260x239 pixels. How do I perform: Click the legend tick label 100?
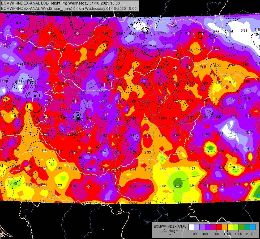(194, 234)
